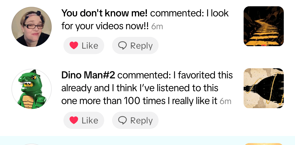Open the green dinosaur avatar of Dino Man#2
The height and width of the screenshot is (145, 295).
click(x=31, y=89)
